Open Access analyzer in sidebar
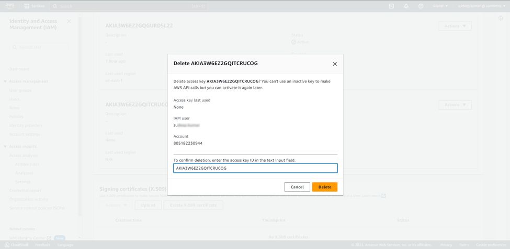Screen dimensions: 510x249 click(x=24, y=156)
